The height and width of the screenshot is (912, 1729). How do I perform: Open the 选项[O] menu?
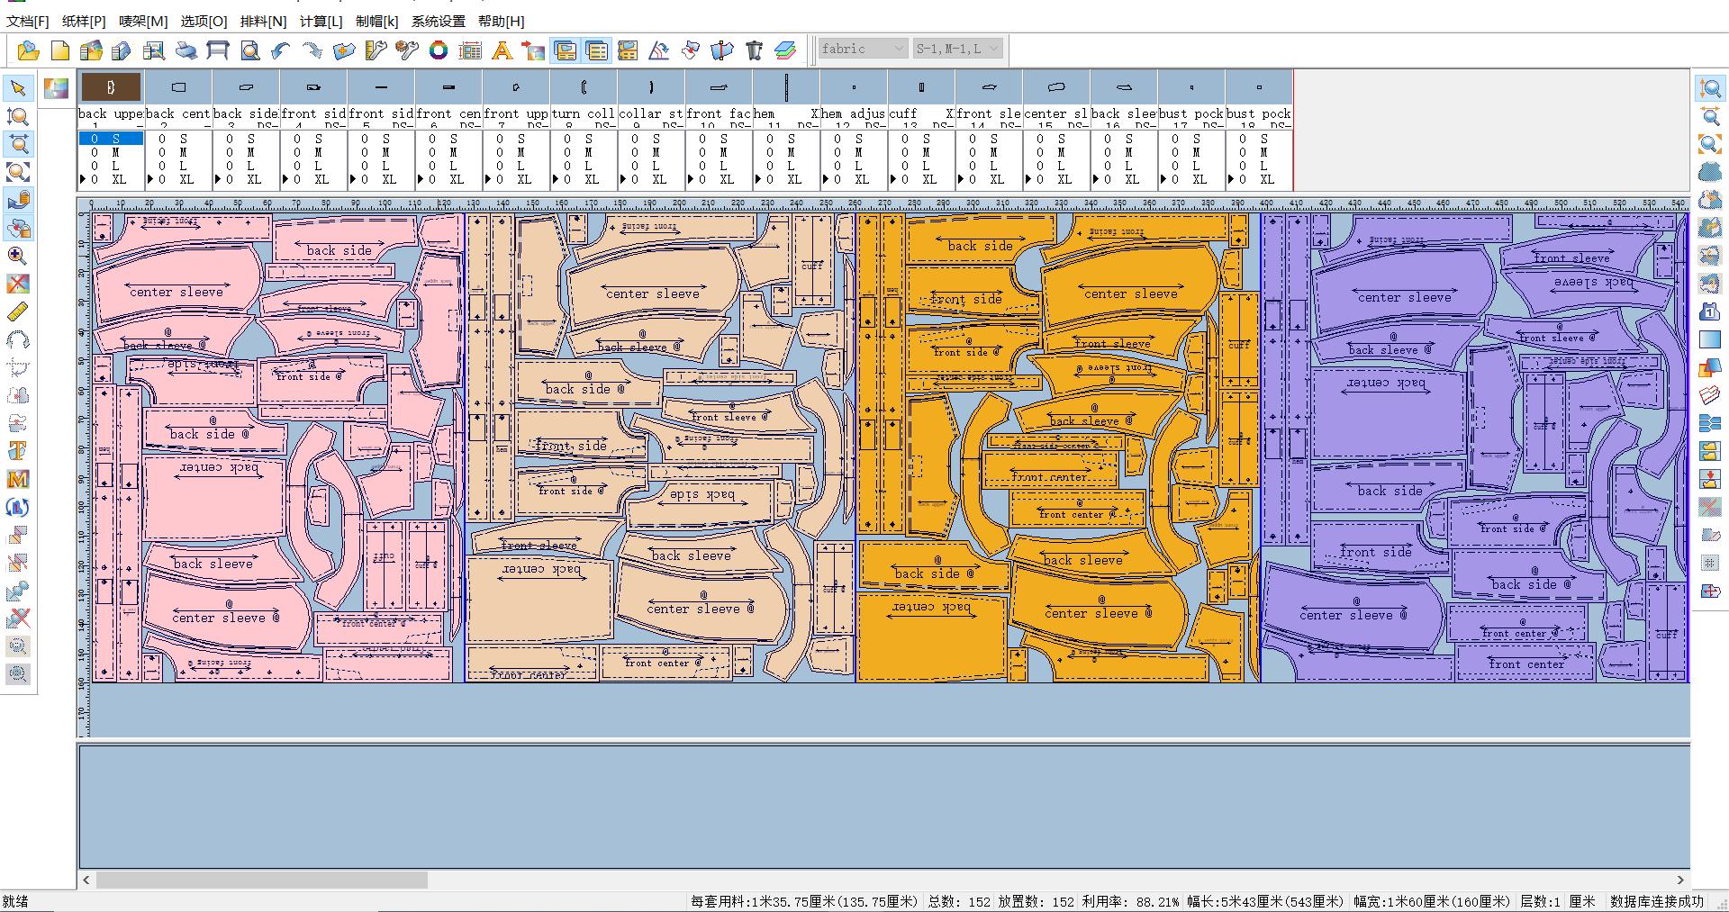coord(204,21)
